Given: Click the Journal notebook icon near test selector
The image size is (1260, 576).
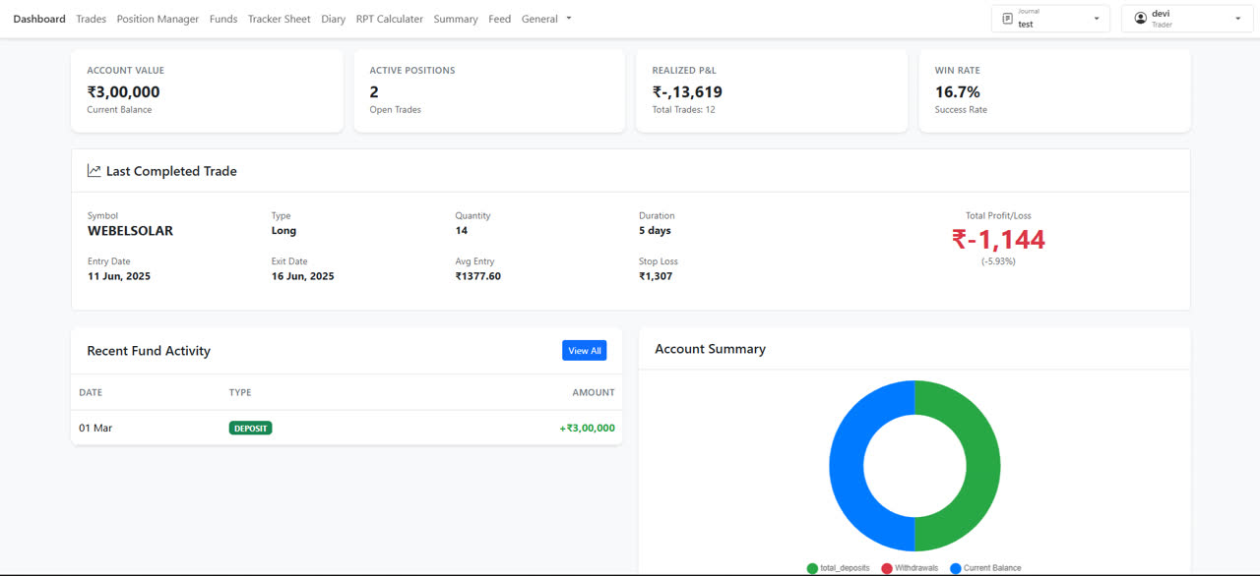Looking at the screenshot, I should pyautogui.click(x=1007, y=18).
